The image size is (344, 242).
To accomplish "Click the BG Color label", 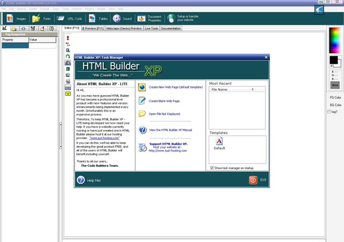I will 335,105.
